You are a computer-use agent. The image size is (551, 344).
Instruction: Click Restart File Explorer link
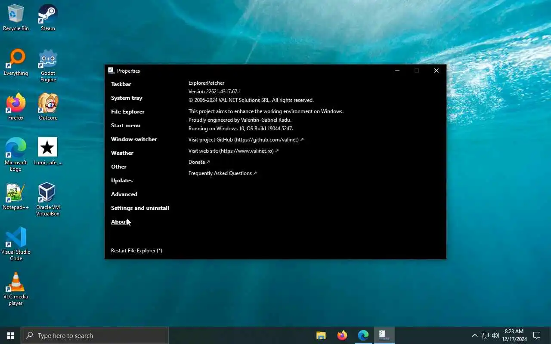pyautogui.click(x=136, y=251)
